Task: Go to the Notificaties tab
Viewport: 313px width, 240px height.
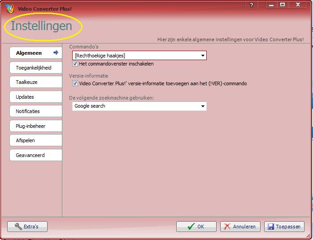Action: pyautogui.click(x=35, y=111)
